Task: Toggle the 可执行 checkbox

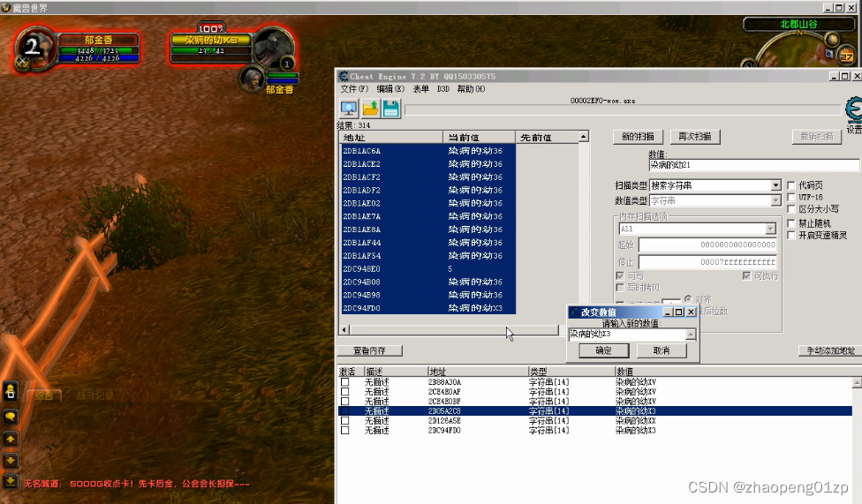Action: point(746,275)
